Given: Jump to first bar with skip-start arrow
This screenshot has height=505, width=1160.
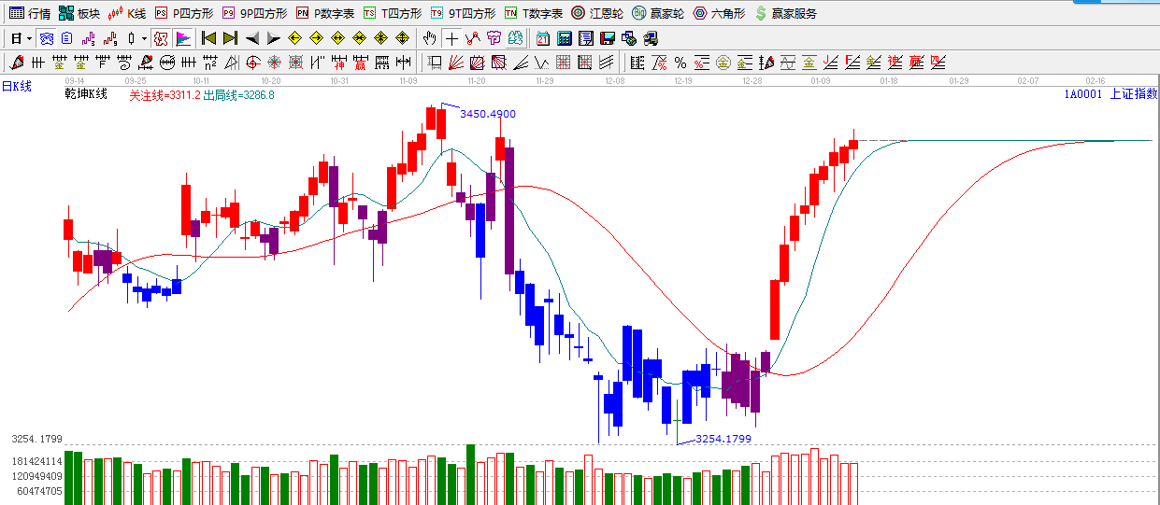Looking at the screenshot, I should 208,38.
